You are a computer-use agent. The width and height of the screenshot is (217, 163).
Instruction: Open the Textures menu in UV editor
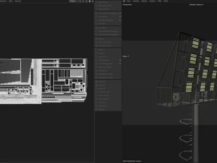point(18,1)
